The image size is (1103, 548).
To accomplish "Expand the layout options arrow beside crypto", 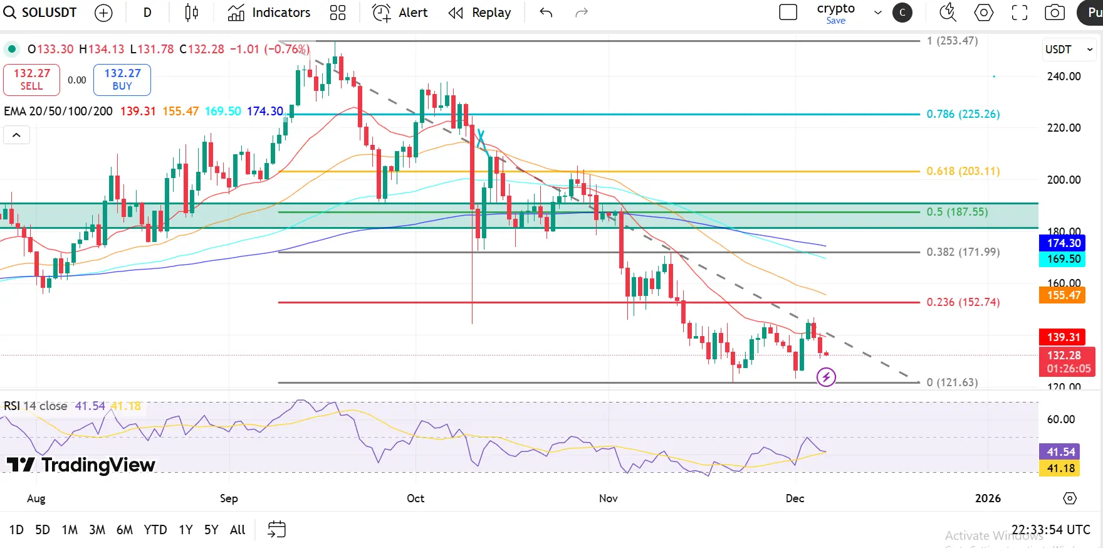I will tap(877, 13).
